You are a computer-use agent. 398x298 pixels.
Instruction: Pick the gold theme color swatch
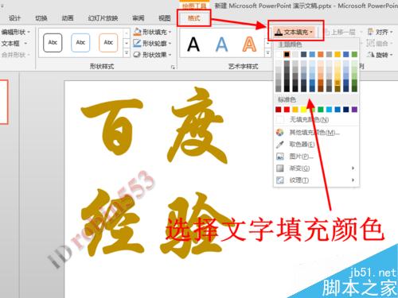coord(338,55)
